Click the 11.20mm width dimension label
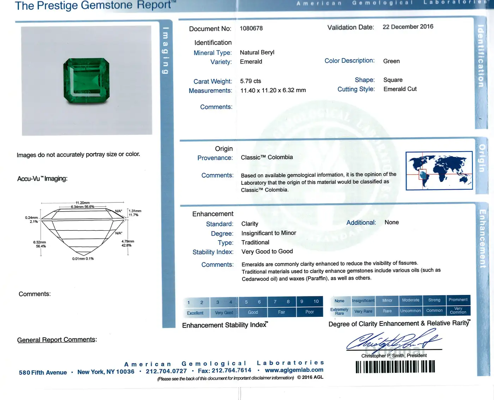 click(83, 203)
